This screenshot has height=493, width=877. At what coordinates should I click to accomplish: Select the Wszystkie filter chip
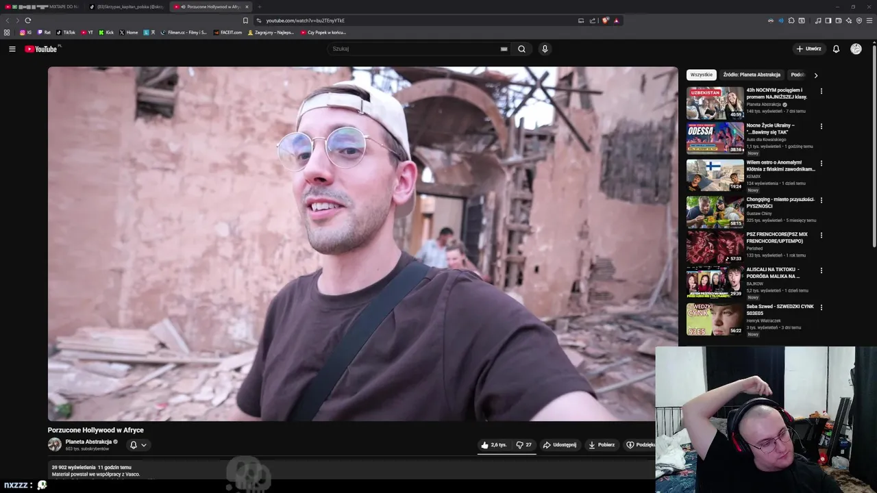701,75
